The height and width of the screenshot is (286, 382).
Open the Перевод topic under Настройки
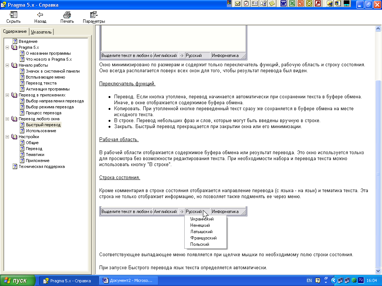click(x=34, y=149)
